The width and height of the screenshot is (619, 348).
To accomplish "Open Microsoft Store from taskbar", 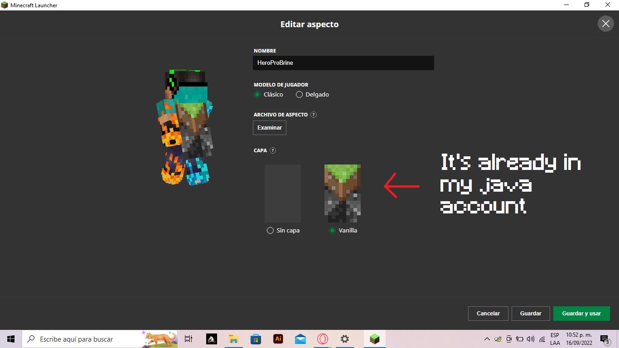I will [256, 339].
